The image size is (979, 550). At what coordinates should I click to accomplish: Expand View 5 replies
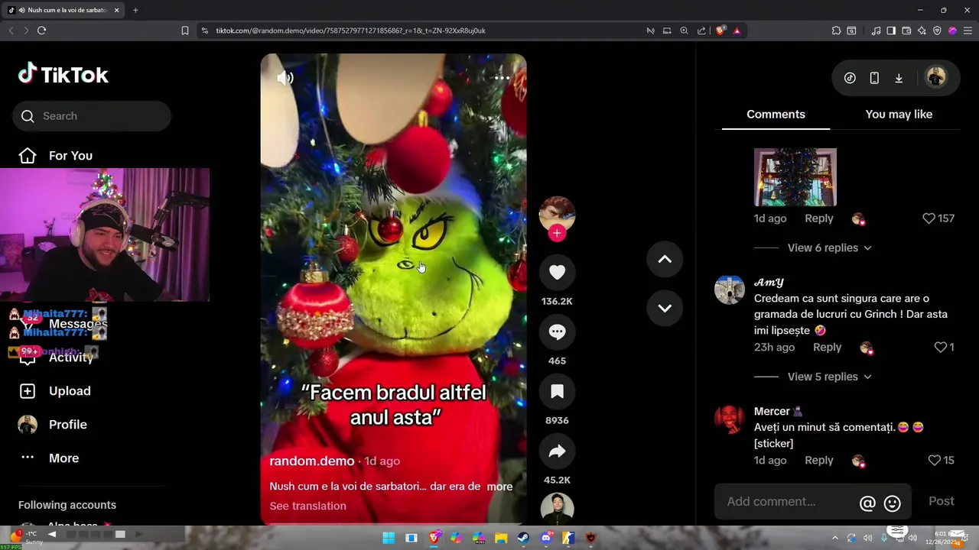829,377
